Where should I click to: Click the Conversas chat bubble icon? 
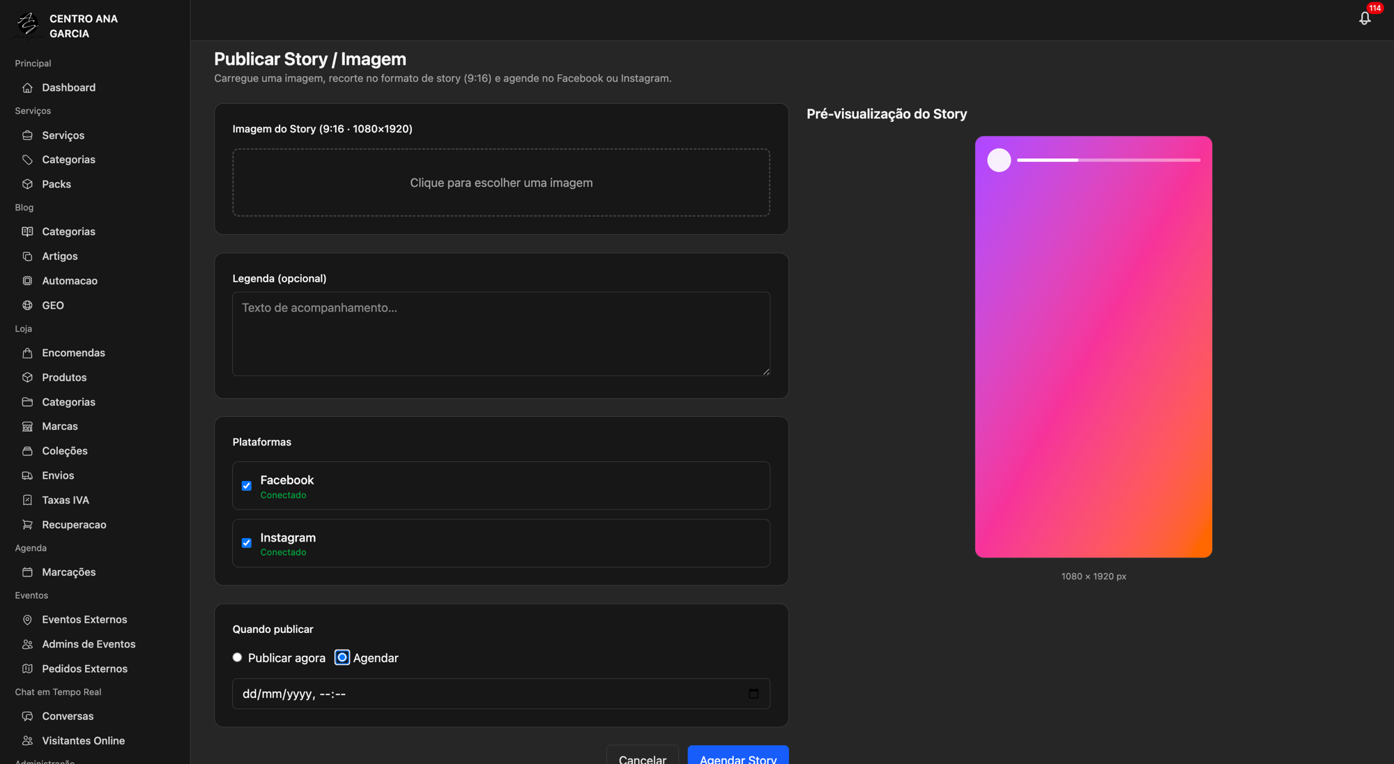click(x=27, y=716)
